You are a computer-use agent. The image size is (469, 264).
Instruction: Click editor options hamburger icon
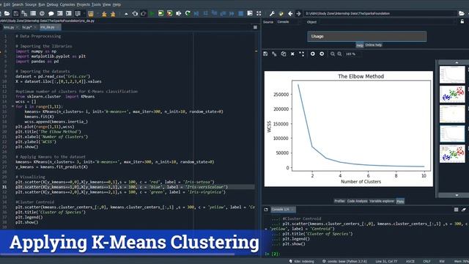click(x=255, y=27)
